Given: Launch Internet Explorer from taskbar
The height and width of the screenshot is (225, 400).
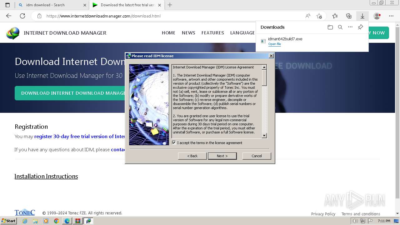Looking at the screenshot, I should (x=25, y=221).
